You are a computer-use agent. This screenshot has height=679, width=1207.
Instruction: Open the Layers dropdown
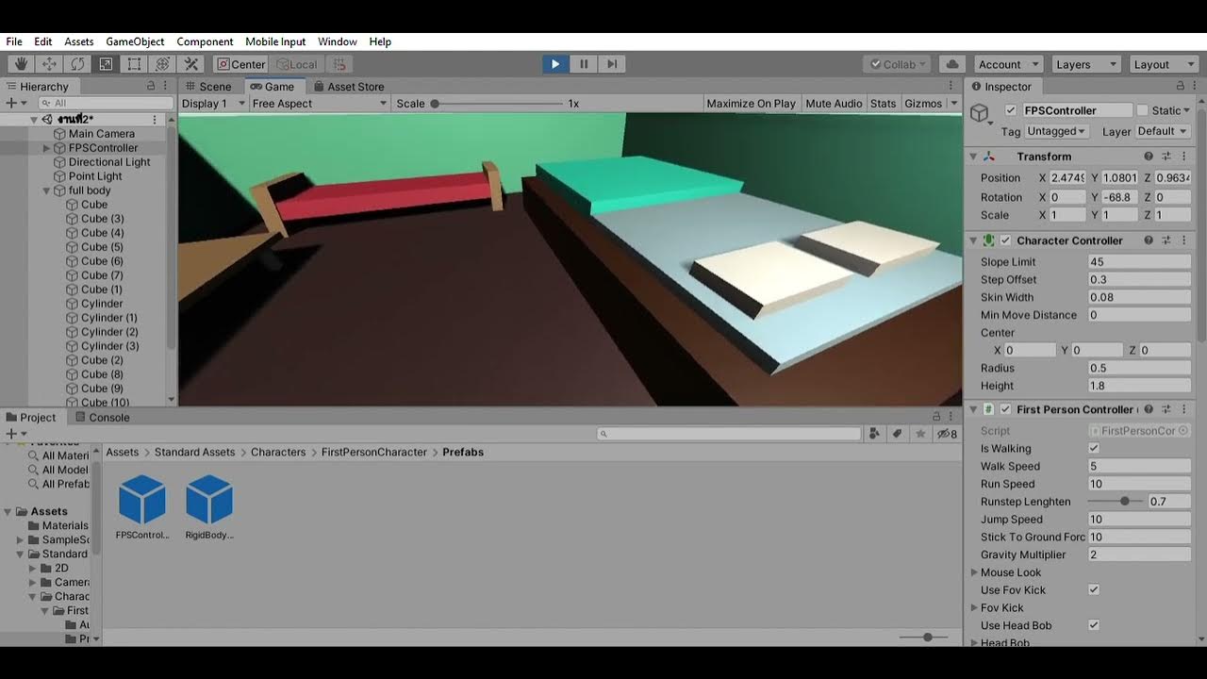pos(1084,64)
